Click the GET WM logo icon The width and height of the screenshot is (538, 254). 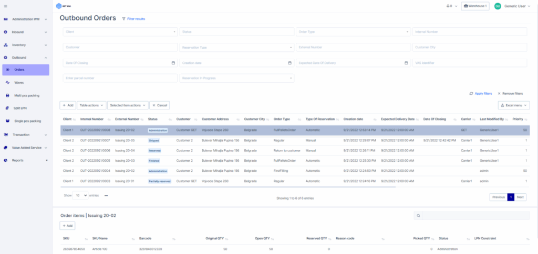(x=59, y=6)
